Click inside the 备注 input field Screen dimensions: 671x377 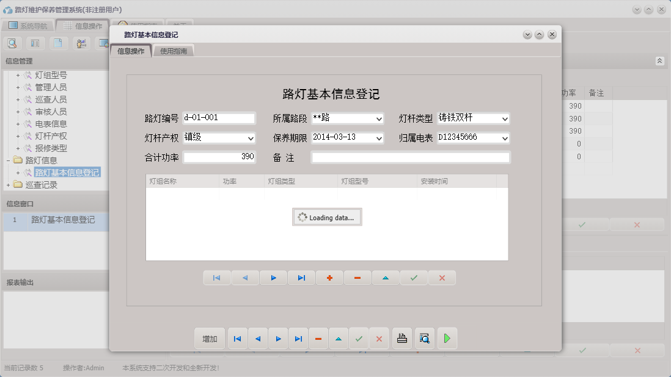click(x=409, y=157)
